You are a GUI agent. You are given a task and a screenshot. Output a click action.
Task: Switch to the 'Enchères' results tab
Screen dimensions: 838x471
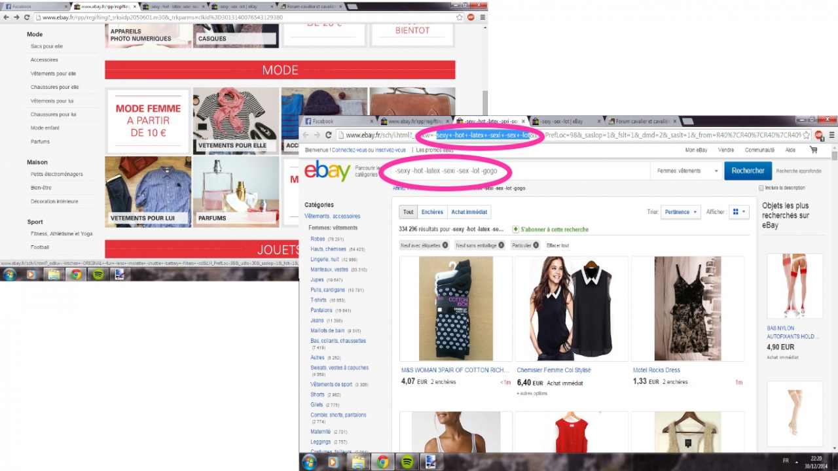pos(432,212)
